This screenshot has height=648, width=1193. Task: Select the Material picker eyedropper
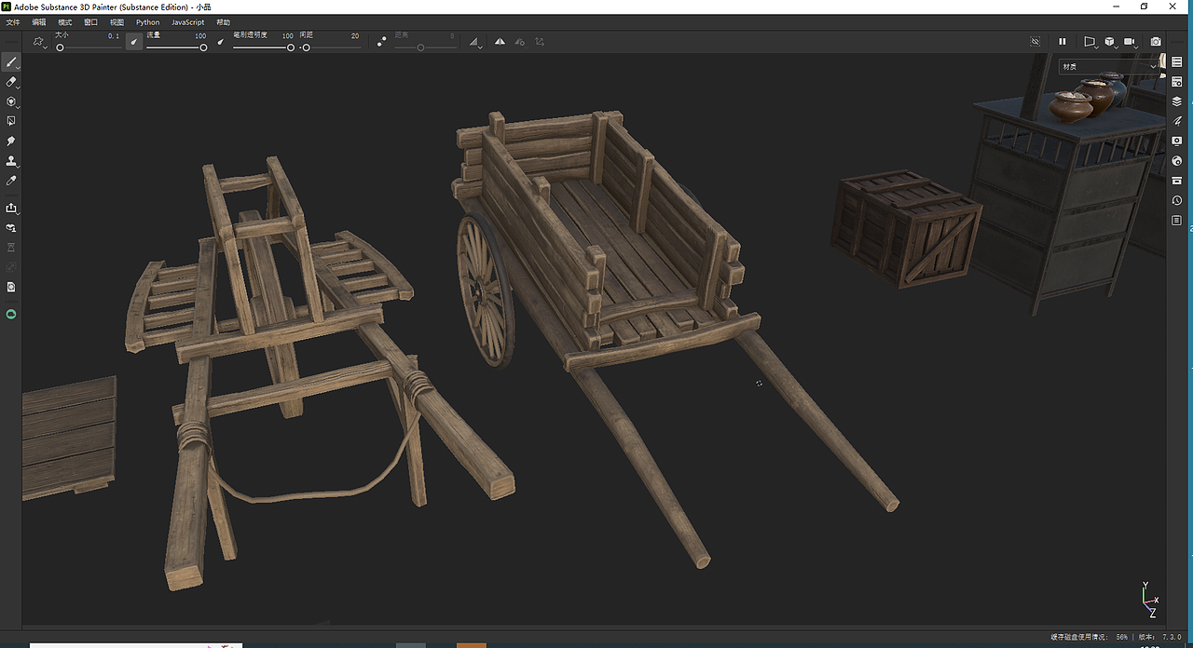coord(11,180)
